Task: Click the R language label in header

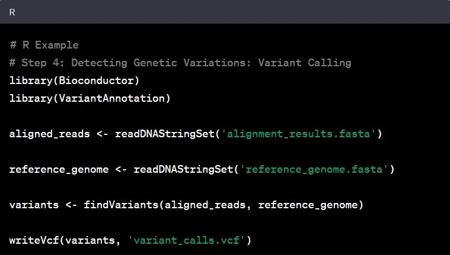Action: (x=12, y=11)
